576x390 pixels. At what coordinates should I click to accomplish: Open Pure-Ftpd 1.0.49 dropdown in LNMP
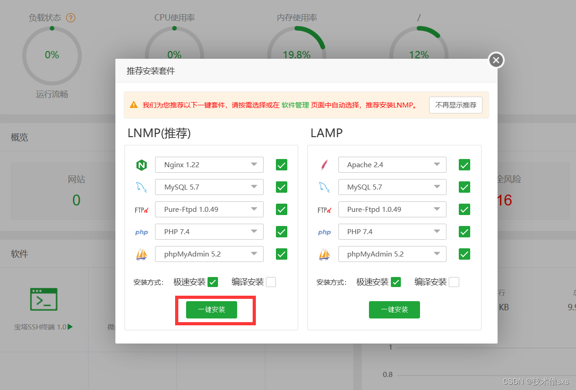pos(209,209)
